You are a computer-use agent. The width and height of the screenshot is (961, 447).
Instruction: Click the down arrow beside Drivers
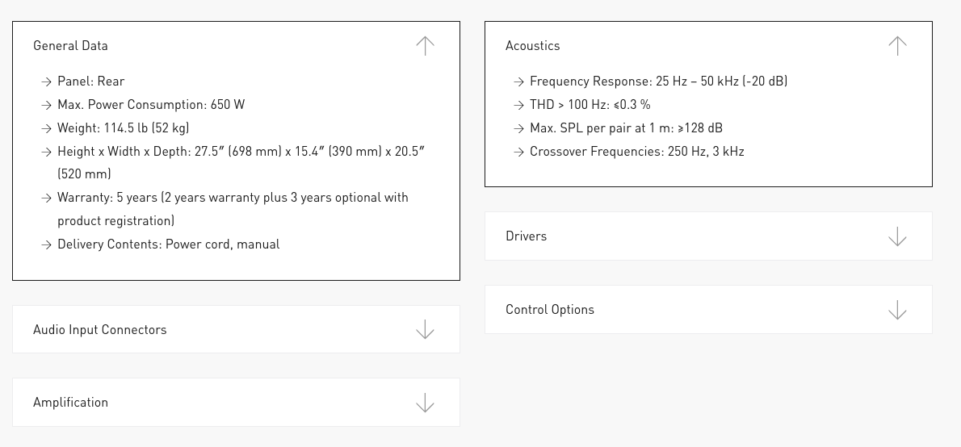[897, 236]
